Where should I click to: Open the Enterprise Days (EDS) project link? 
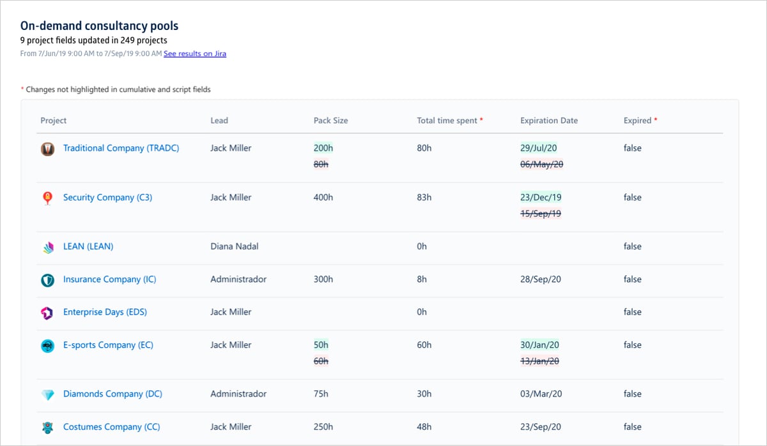[104, 312]
